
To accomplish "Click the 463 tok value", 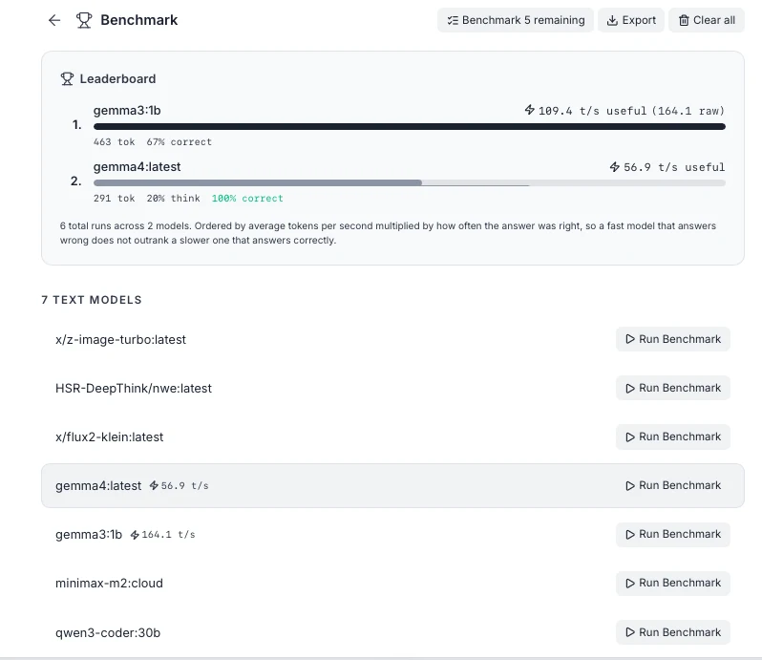I will click(115, 142).
